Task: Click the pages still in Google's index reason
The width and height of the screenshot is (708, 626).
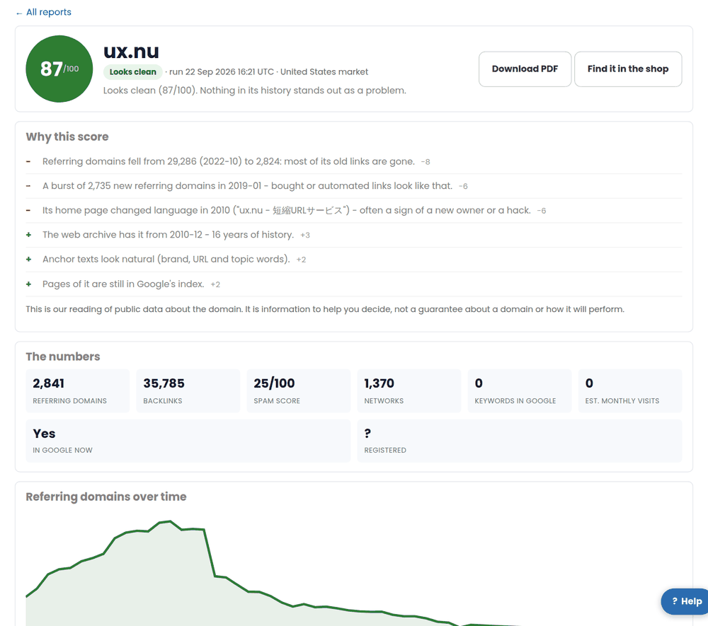Action: [x=123, y=284]
